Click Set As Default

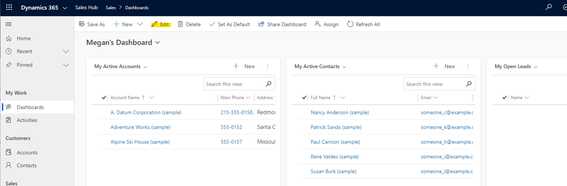point(230,24)
